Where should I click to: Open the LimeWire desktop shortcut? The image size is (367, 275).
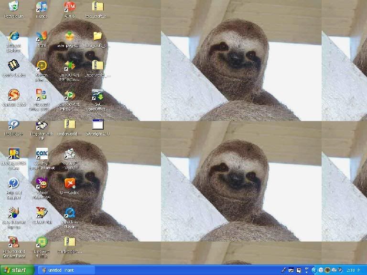[x=42, y=242]
